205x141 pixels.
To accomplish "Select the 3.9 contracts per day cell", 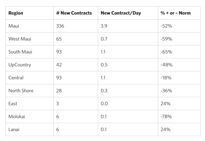I will 104,26.
